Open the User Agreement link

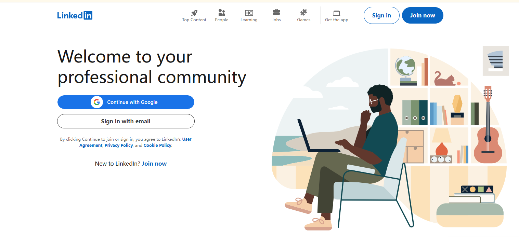point(135,142)
